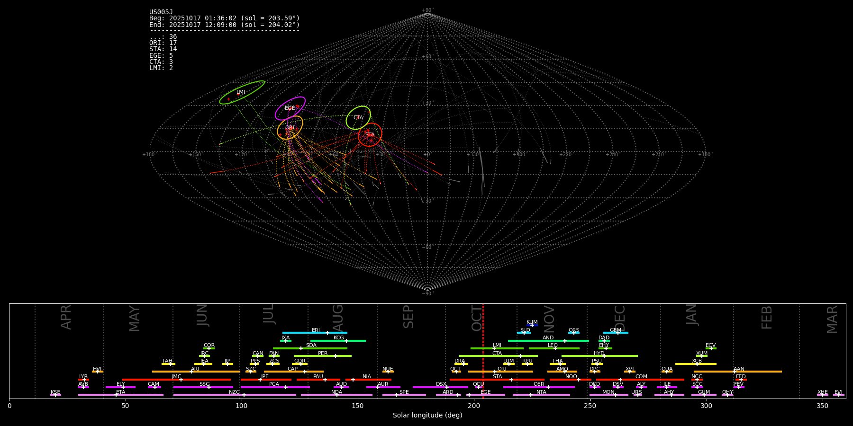
Task: Click the station ID text US005J
Action: coord(161,12)
